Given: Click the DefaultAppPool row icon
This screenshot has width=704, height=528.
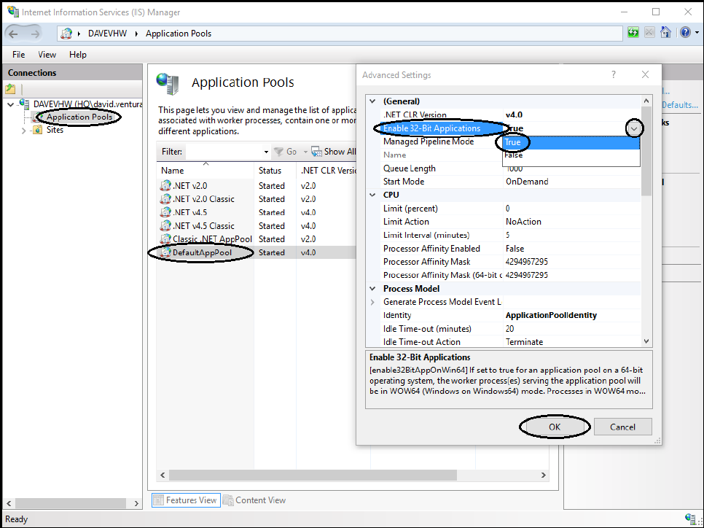Looking at the screenshot, I should point(165,252).
